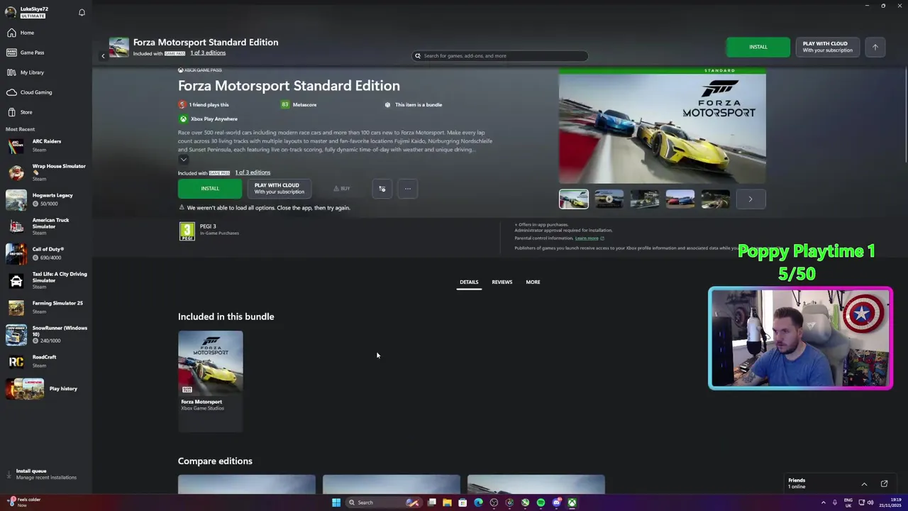This screenshot has width=908, height=511.
Task: Open the Windows Start menu
Action: (x=336, y=502)
